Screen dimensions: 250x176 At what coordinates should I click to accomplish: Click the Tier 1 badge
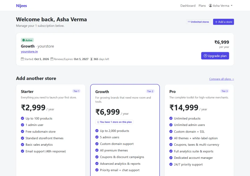[76, 91]
